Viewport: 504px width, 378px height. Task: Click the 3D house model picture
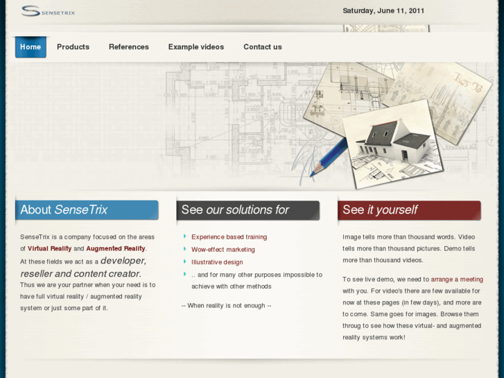pyautogui.click(x=393, y=146)
